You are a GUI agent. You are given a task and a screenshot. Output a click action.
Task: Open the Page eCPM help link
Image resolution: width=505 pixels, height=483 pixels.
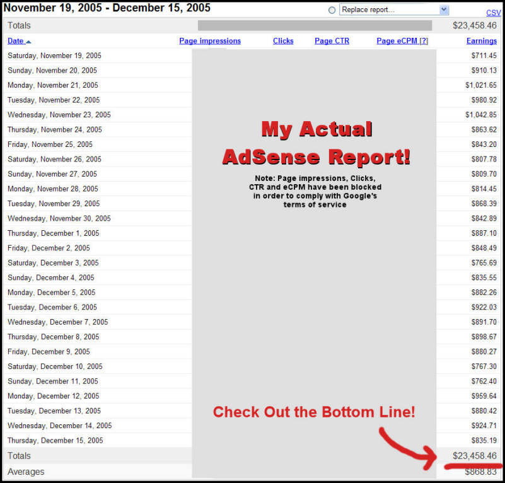click(424, 41)
